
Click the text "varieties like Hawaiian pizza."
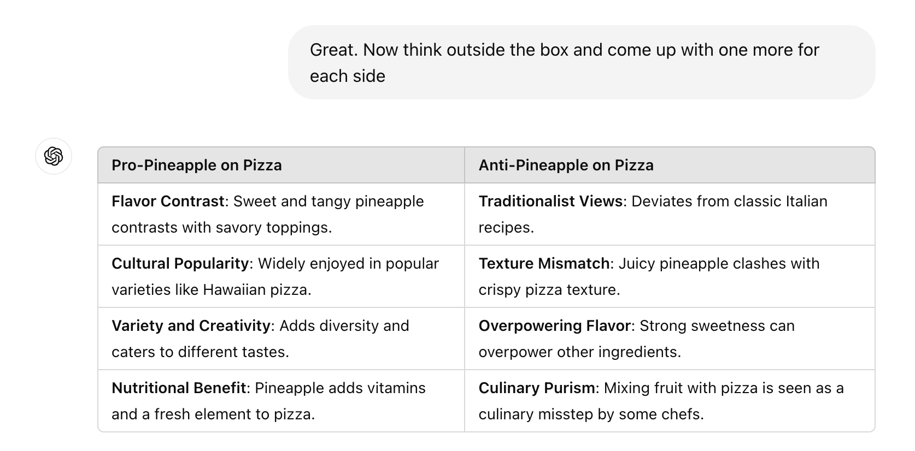(212, 290)
